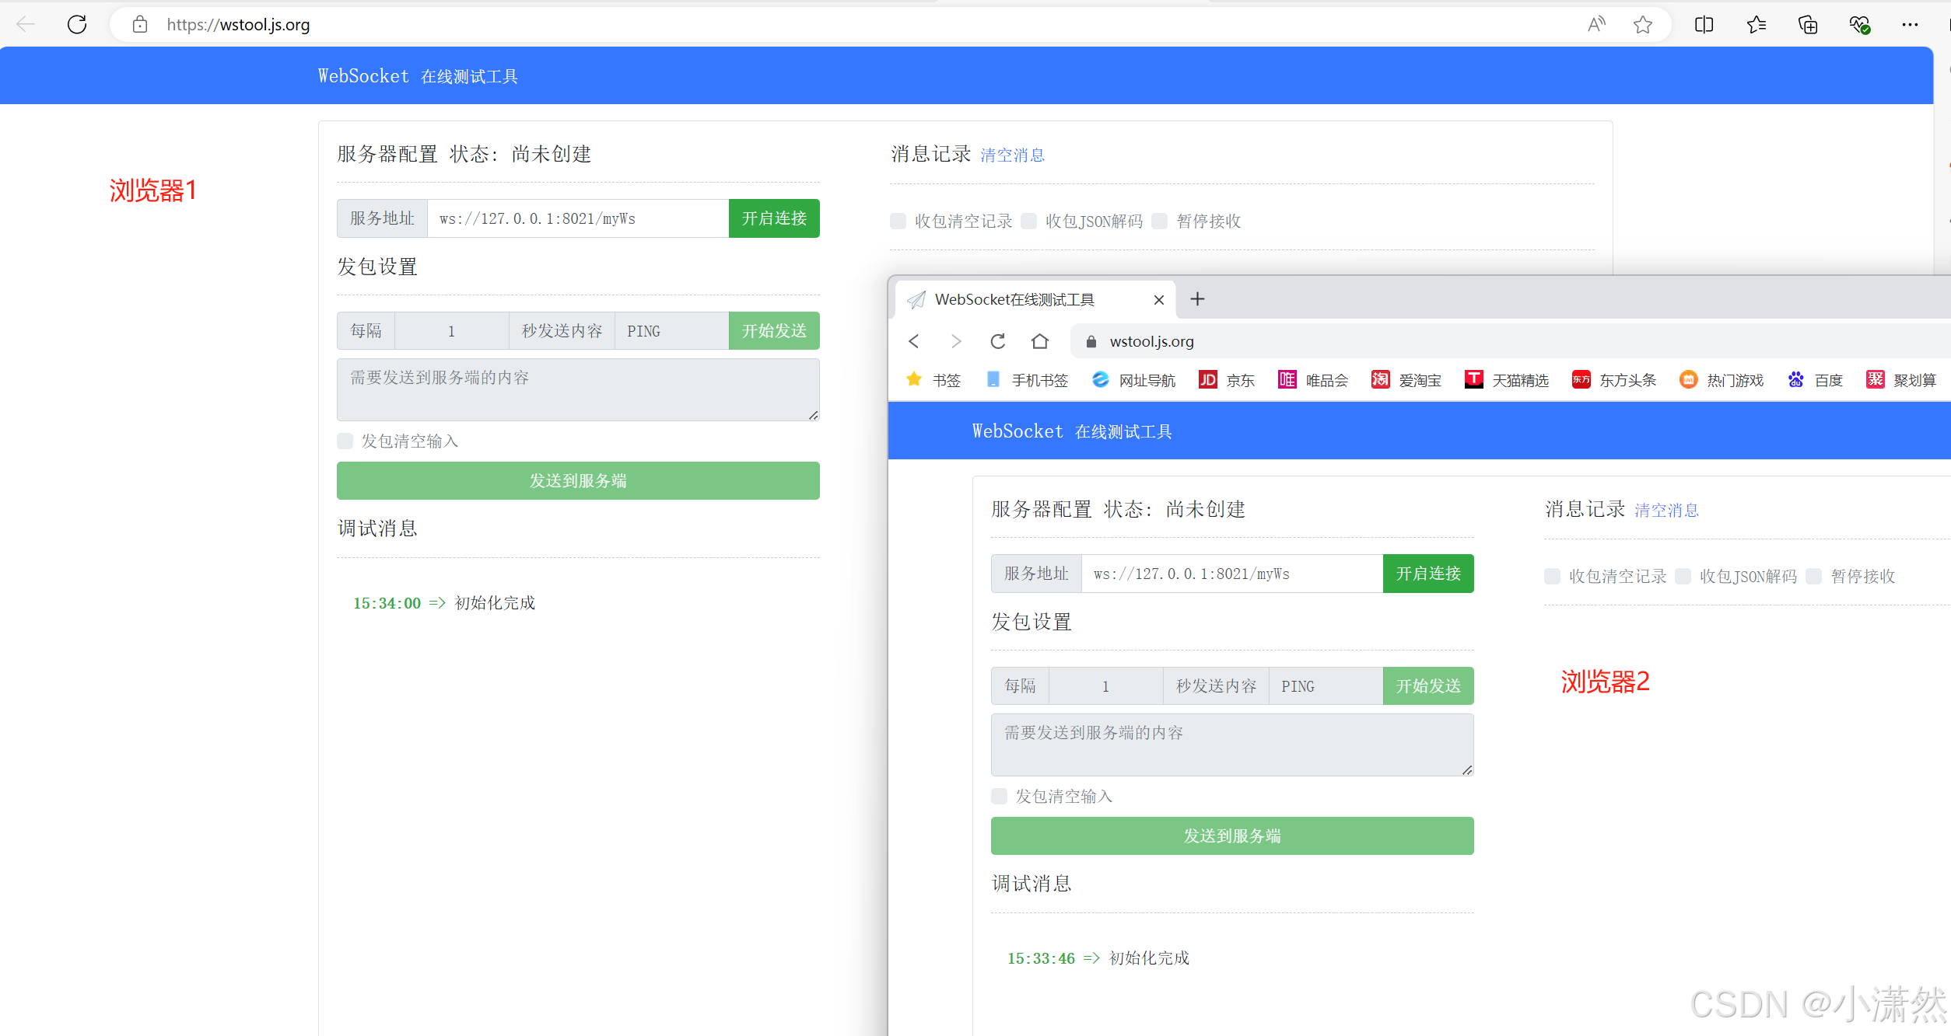
Task: Focus interval seconds field in browser 1
Action: pos(451,331)
